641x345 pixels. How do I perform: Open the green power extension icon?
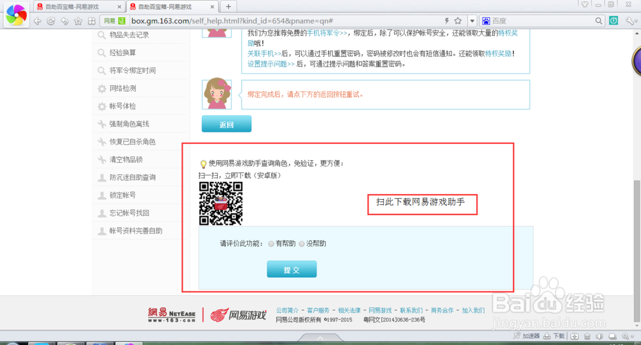pyautogui.click(x=613, y=20)
